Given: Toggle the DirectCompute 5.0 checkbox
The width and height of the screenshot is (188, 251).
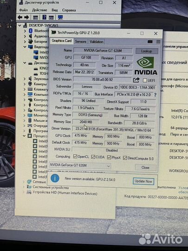Looking at the screenshot, I should (x=125, y=158).
